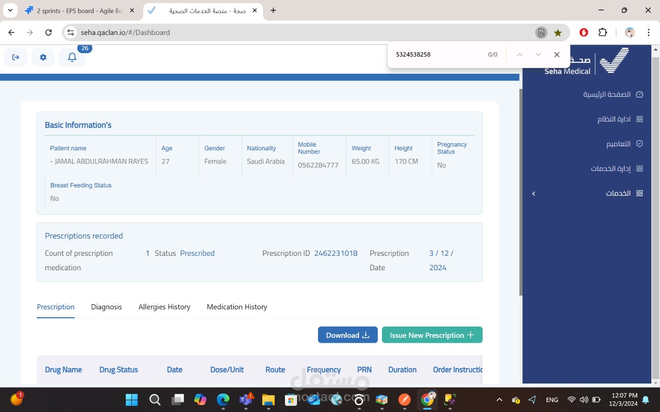Open Microsoft Teams from the taskbar
Viewport: 660px width, 412px height.
246,400
